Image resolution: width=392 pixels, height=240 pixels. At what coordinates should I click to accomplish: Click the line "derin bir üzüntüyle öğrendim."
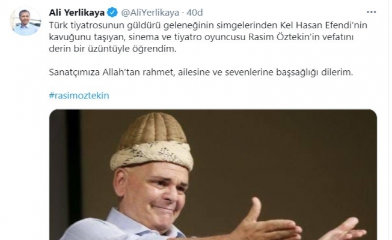coord(113,49)
